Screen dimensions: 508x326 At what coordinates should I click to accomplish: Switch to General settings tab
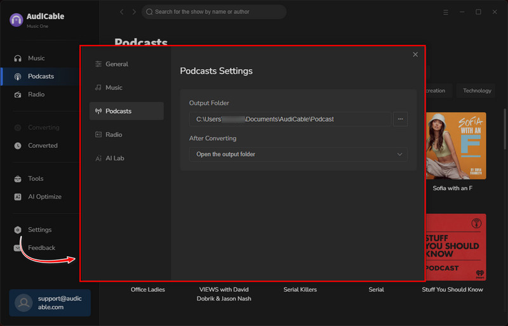point(126,64)
